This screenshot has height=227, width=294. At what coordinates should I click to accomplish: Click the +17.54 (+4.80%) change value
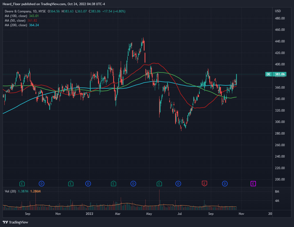(114, 11)
